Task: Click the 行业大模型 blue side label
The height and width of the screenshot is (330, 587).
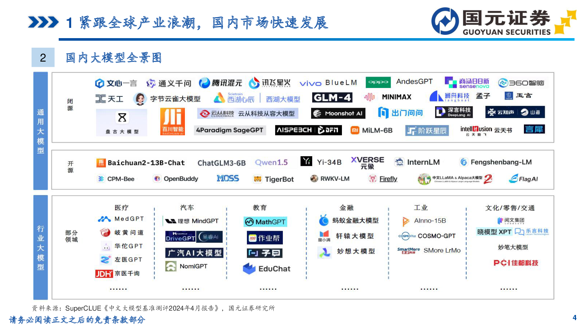Action: click(41, 247)
